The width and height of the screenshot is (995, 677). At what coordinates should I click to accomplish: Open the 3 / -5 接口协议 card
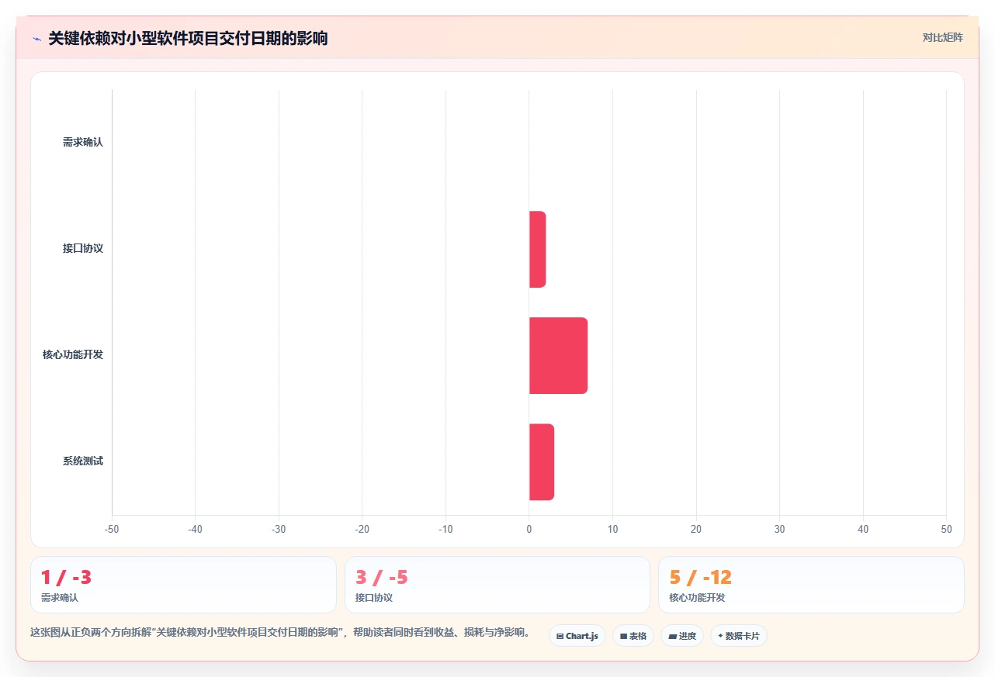pos(497,585)
